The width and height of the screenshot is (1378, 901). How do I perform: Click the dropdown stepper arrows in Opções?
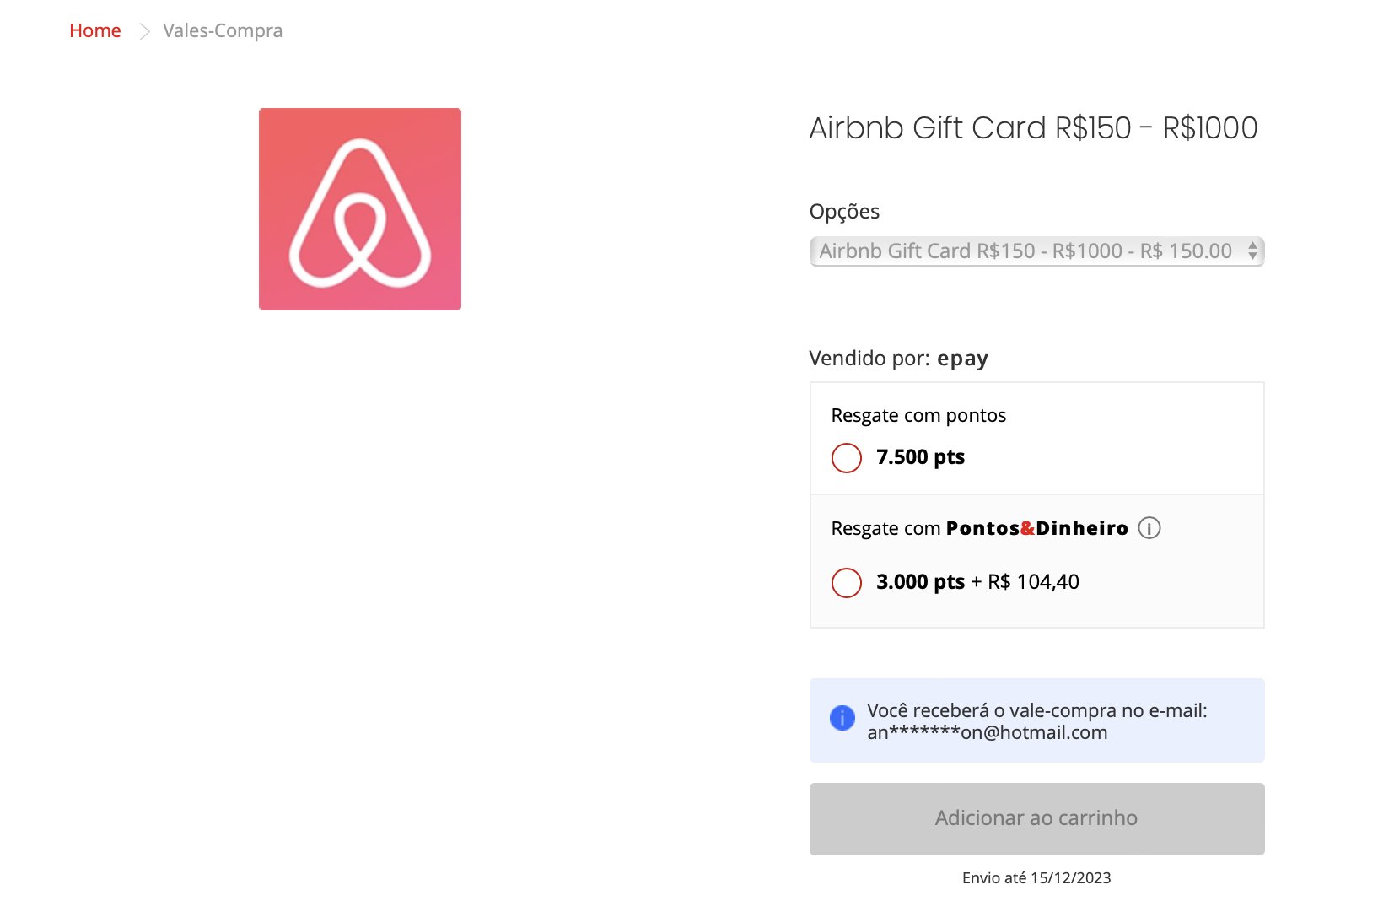coord(1252,251)
